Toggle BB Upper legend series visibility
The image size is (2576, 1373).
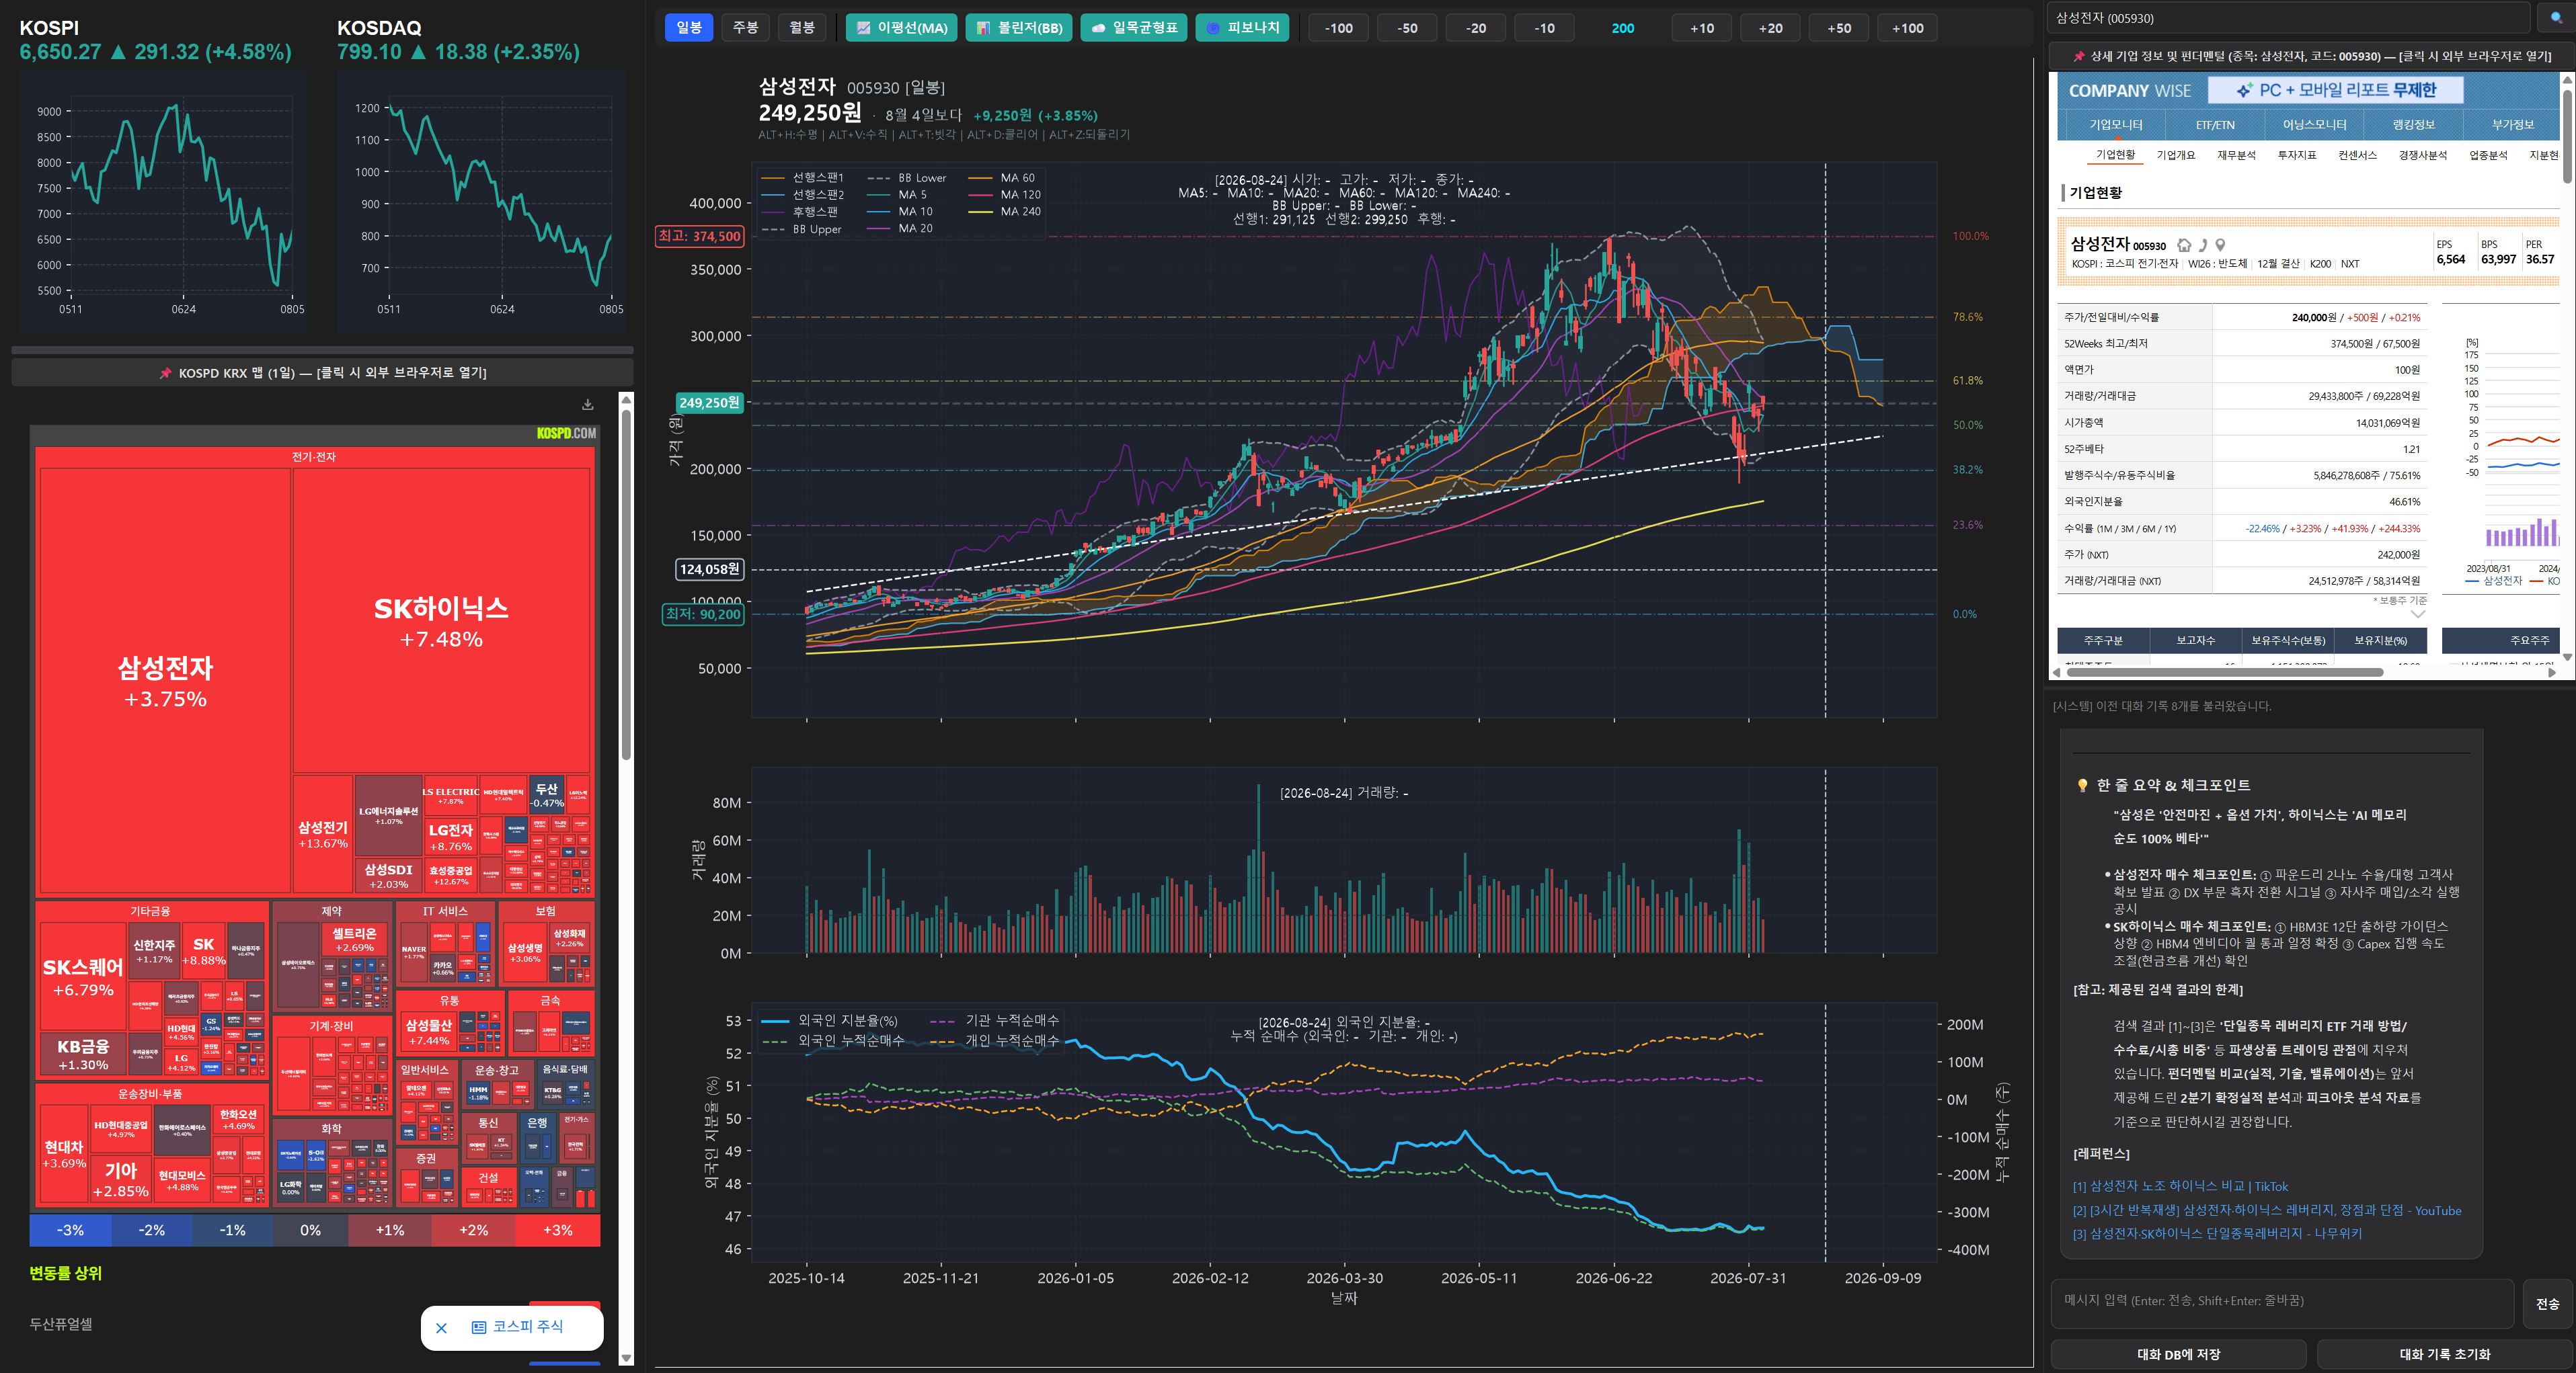point(802,230)
